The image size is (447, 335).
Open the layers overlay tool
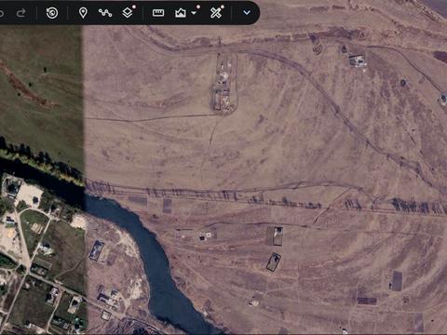click(x=128, y=13)
